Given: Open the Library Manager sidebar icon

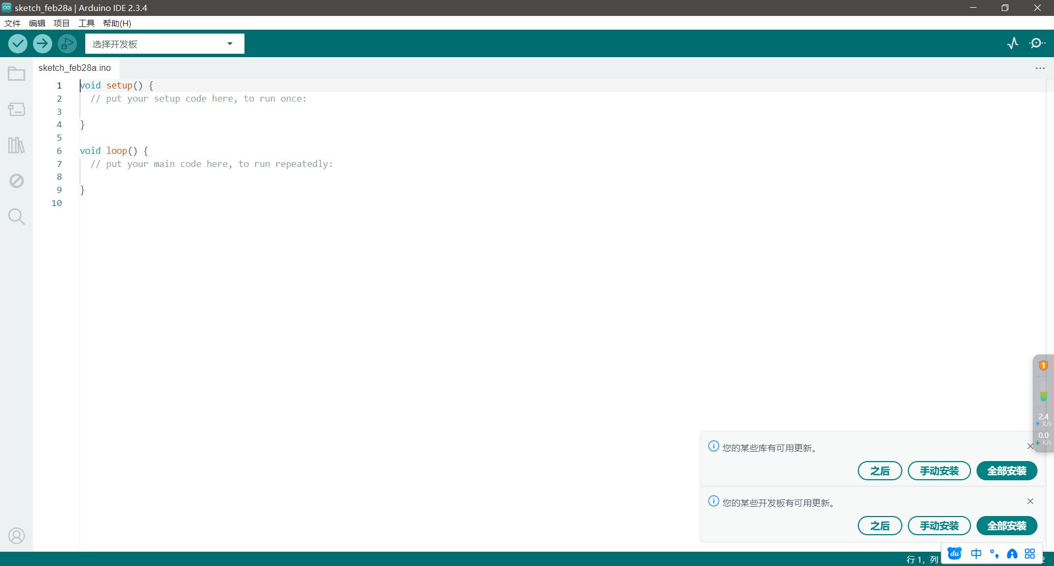Looking at the screenshot, I should pos(16,145).
